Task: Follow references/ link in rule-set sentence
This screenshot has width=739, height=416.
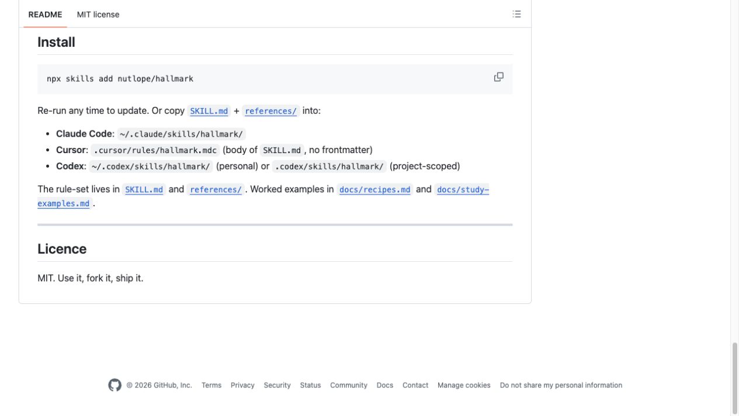Action: pyautogui.click(x=216, y=190)
